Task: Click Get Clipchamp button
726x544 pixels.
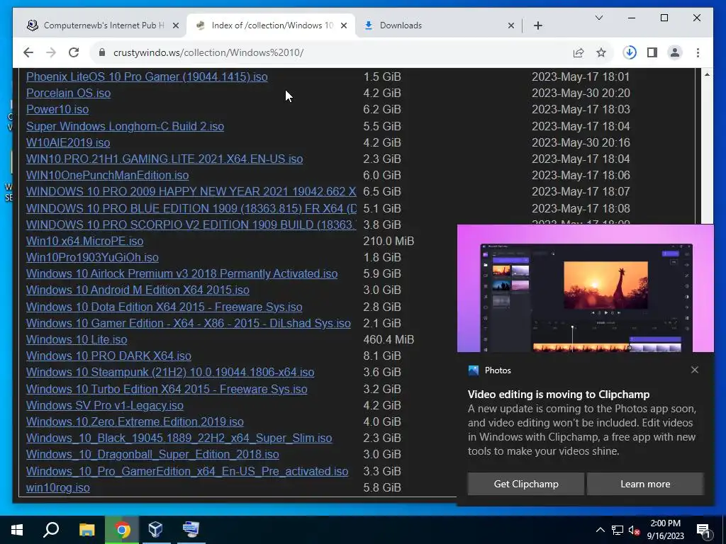Action: tap(526, 484)
